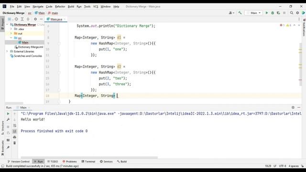Place cursor after Map<Integer, String> on line 18
306x172 pixels.
(117, 96)
